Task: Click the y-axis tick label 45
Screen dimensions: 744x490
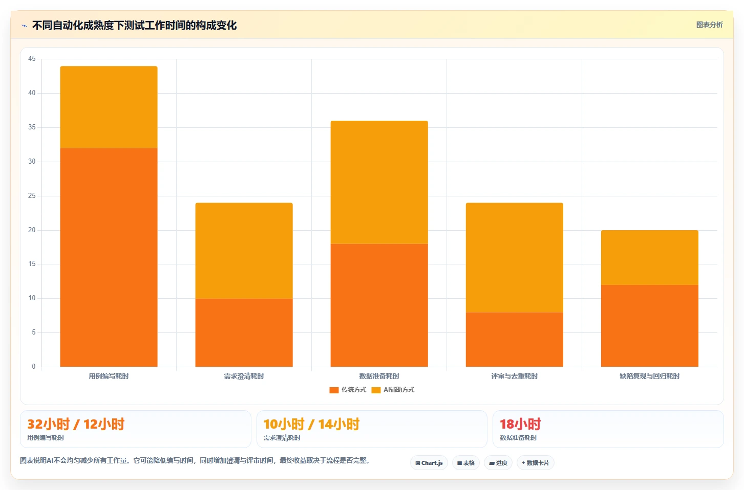Action: click(x=32, y=59)
